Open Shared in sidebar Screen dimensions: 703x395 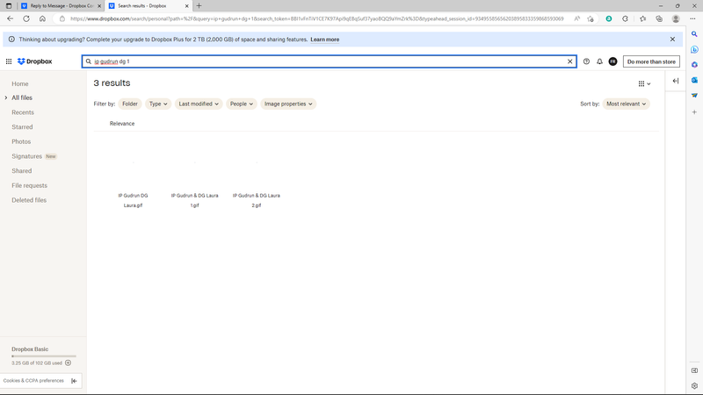pyautogui.click(x=21, y=171)
